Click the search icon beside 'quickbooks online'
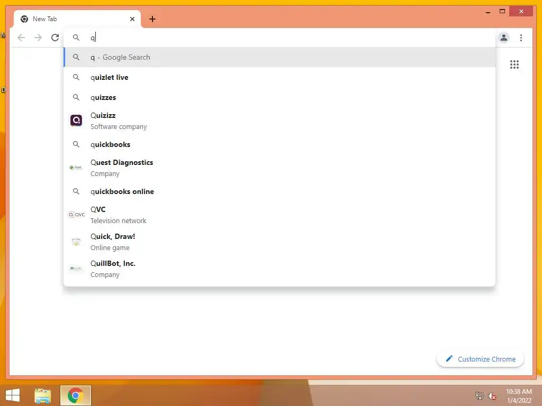Screen dimensions: 542x406 tap(76, 191)
